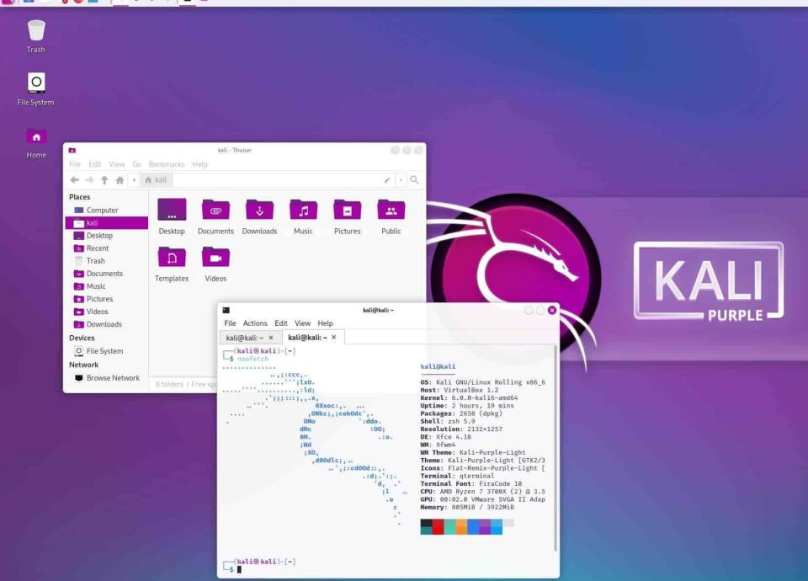Click the "8 folders" text in Thunar's status bar
This screenshot has height=581, width=808.
[x=169, y=385]
